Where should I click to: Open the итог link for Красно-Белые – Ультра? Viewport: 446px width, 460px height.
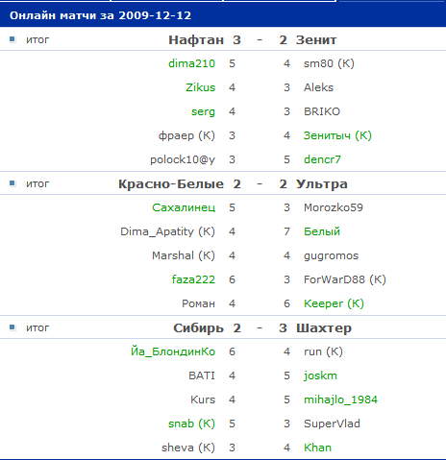click(37, 183)
